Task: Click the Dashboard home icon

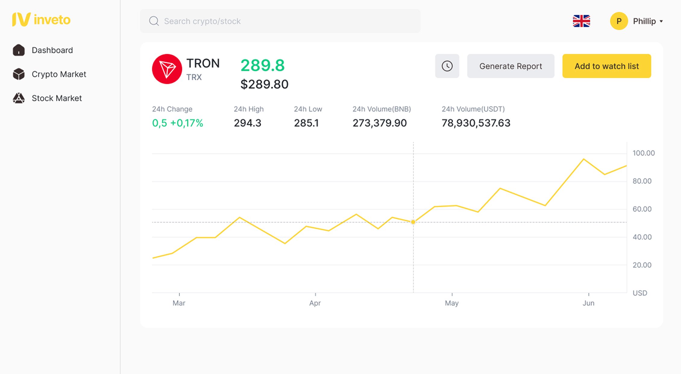Action: pyautogui.click(x=19, y=50)
